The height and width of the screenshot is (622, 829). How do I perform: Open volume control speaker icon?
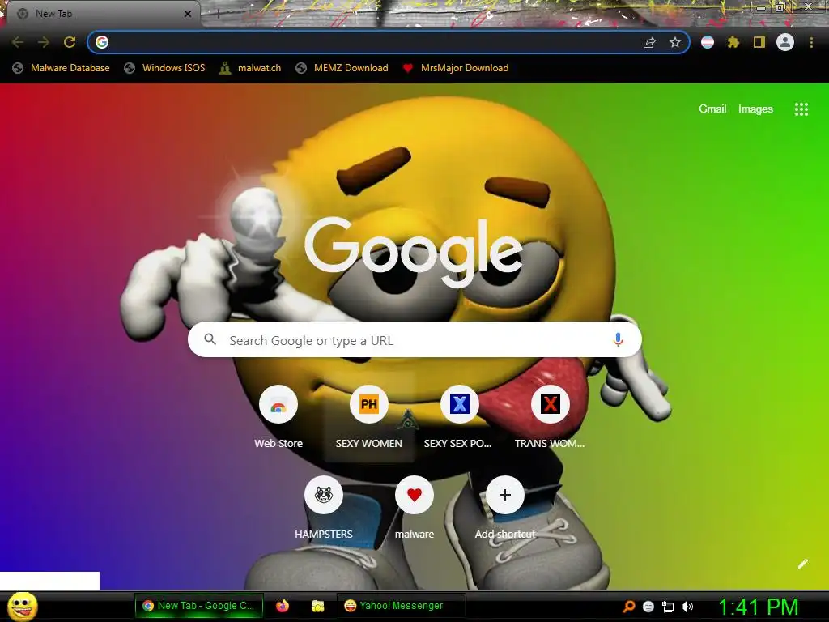(687, 607)
